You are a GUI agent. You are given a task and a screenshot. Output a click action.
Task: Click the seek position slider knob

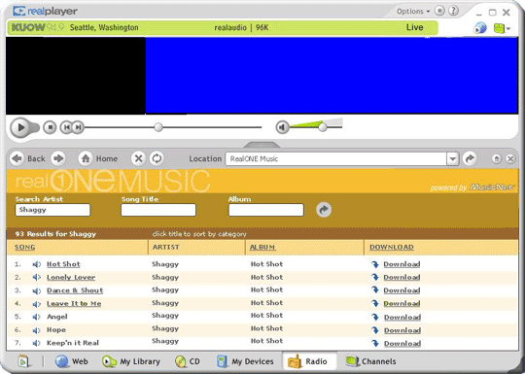158,127
